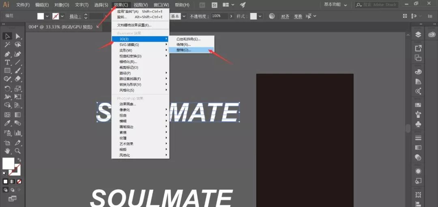
Task: Select the Magic Wand tool
Action: coord(7,45)
